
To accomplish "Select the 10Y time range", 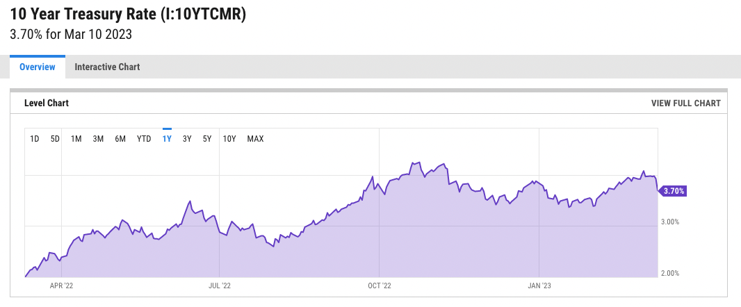I will pos(229,139).
